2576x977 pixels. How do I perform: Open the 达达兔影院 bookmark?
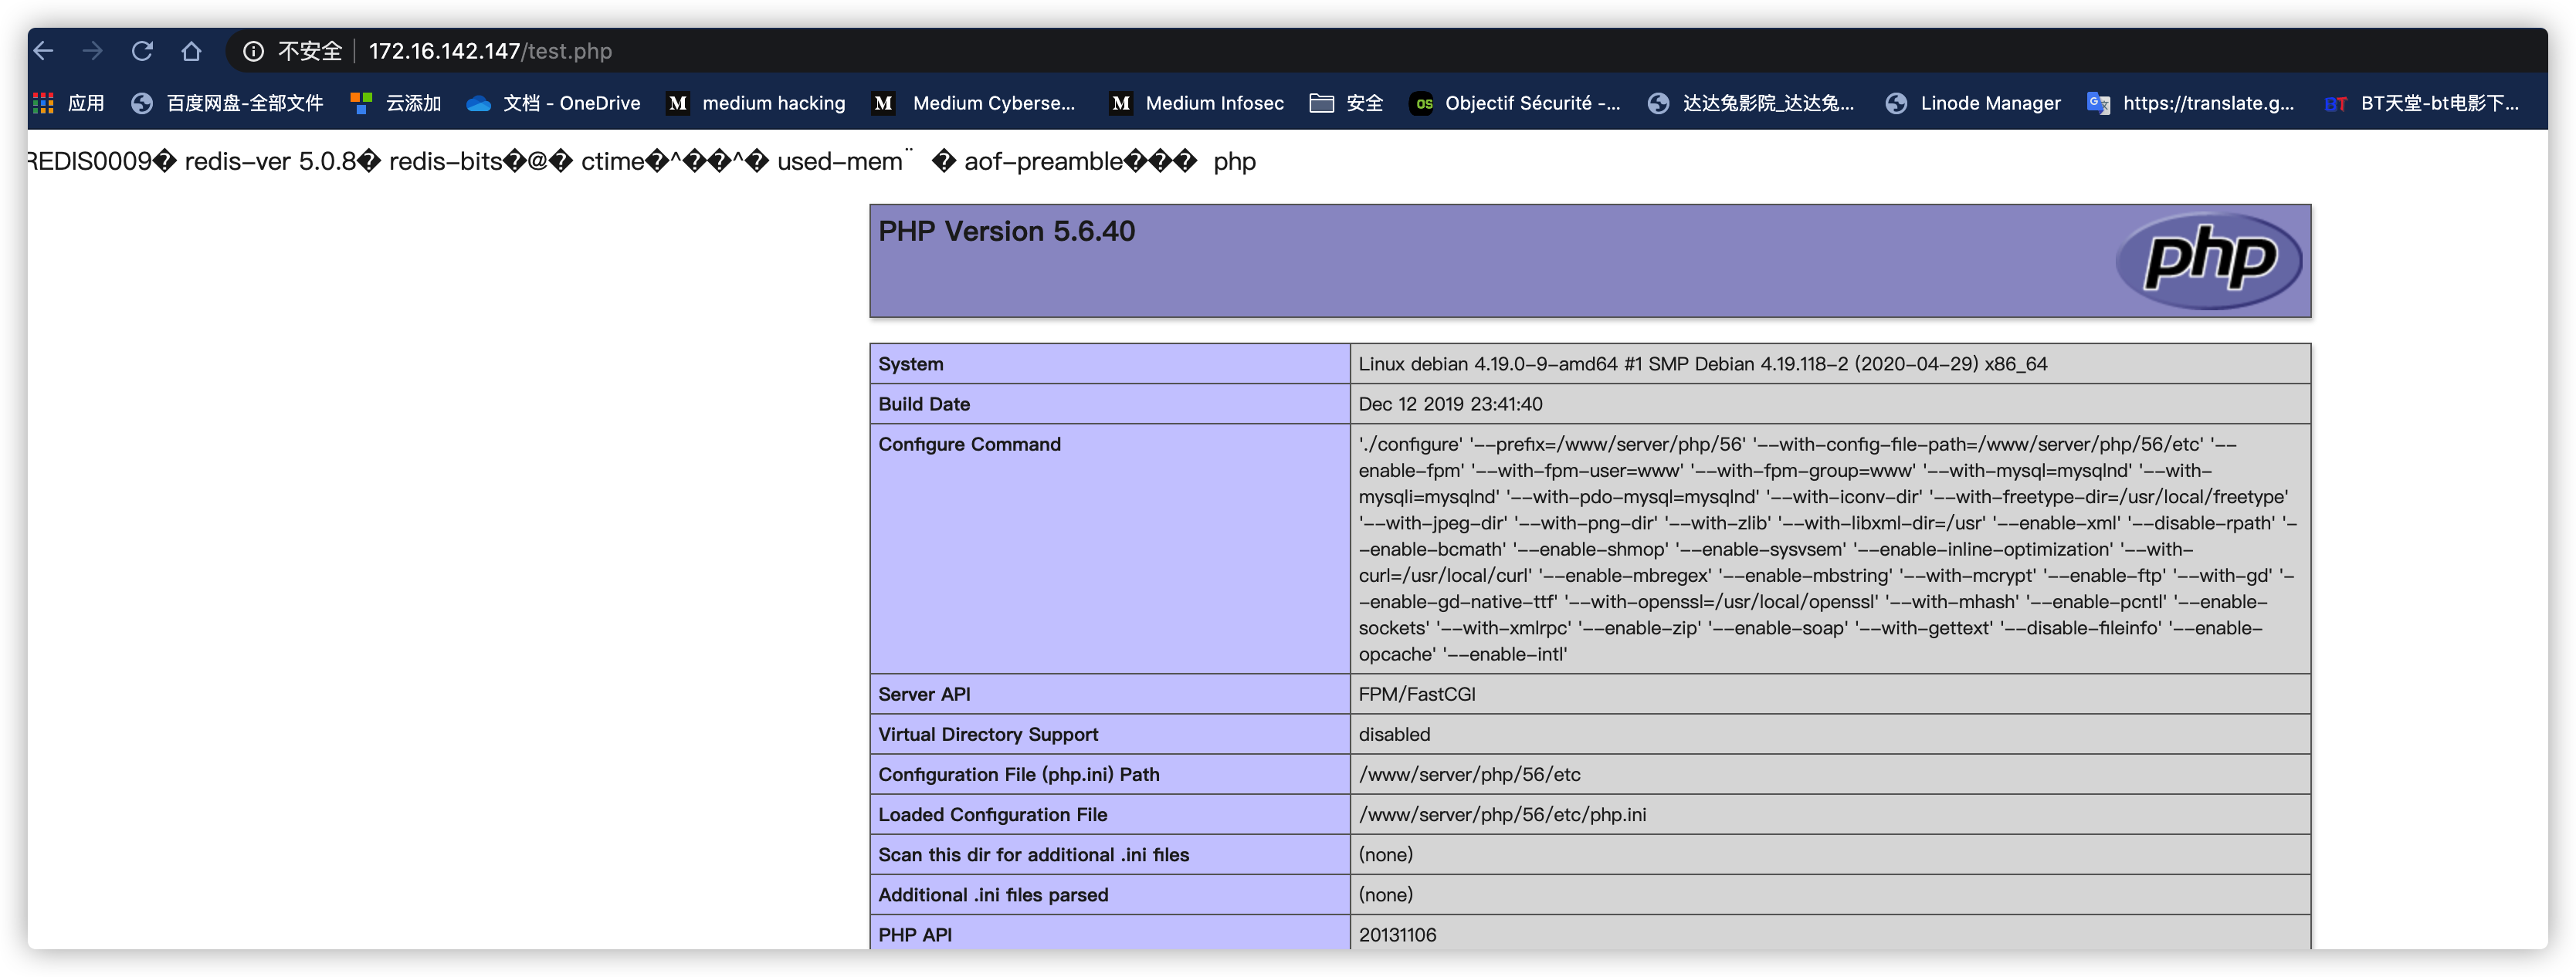pos(1751,103)
